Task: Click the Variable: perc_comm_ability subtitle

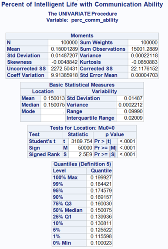Action: click(82, 20)
